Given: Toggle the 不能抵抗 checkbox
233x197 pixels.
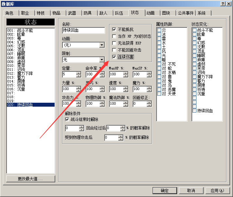Looking at the screenshot, I should pos(114,30).
